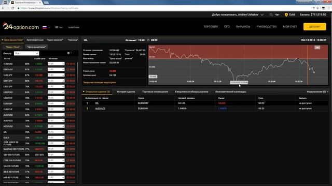
Task: Open the Asset Index link
Action: (x=74, y=27)
